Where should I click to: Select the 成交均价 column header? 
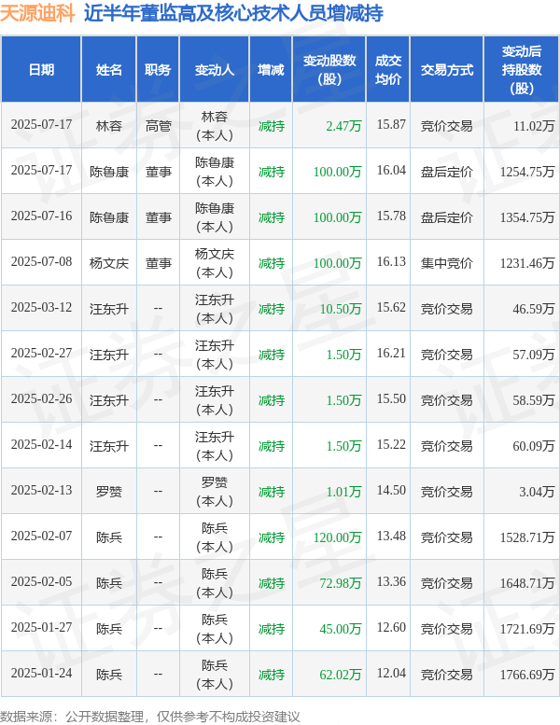(388, 70)
